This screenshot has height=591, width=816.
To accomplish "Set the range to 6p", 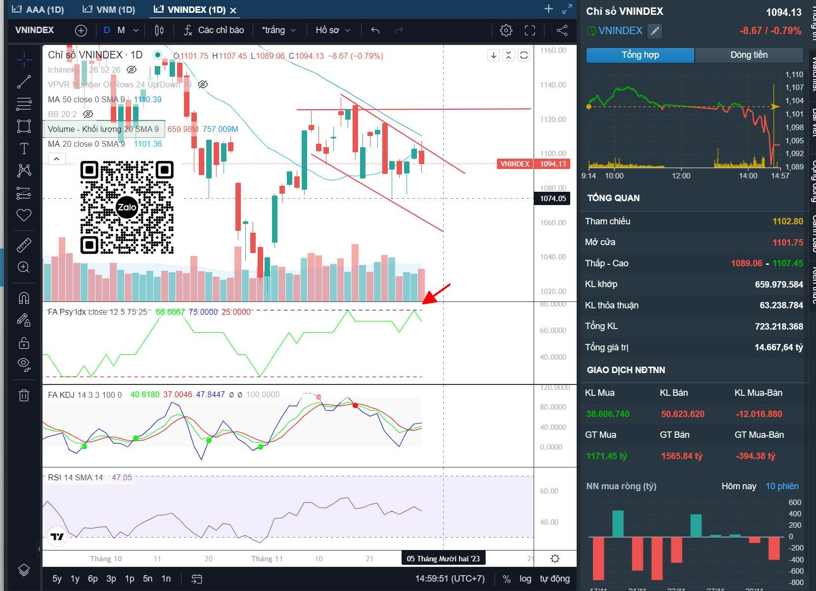I will click(92, 579).
